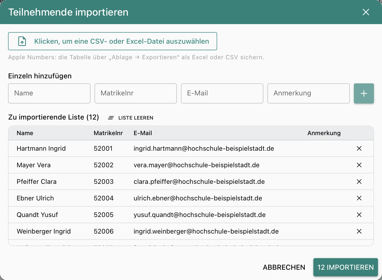Click into the Matrikelnr input field

pos(136,93)
